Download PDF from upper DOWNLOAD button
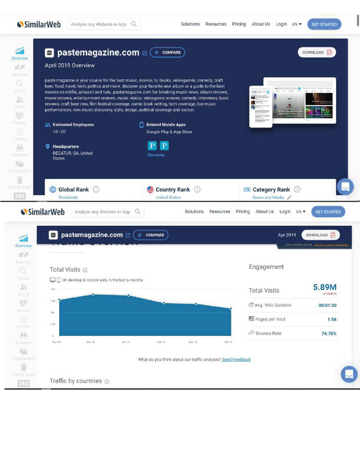360x466 pixels. tap(317, 52)
